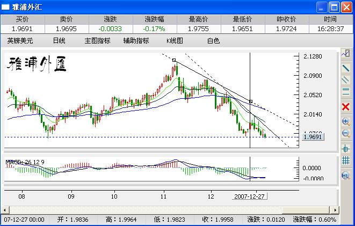Click the month 09 label on time axis
This screenshot has height=226, width=355.
(71, 196)
